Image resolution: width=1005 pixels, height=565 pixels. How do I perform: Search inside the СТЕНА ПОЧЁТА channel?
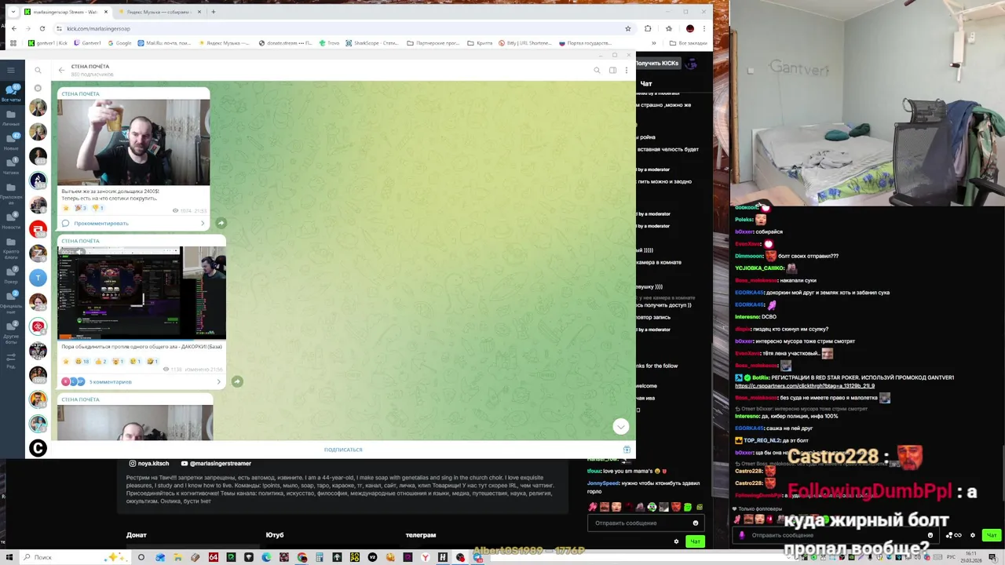[x=597, y=70]
